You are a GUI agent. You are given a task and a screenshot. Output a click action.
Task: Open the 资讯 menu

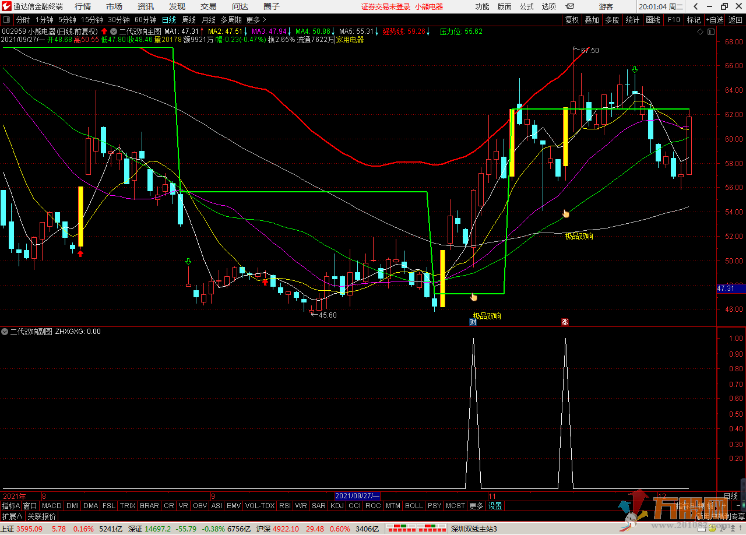click(x=146, y=6)
